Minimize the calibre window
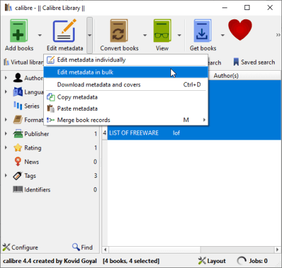282x268 pixels. (225, 8)
